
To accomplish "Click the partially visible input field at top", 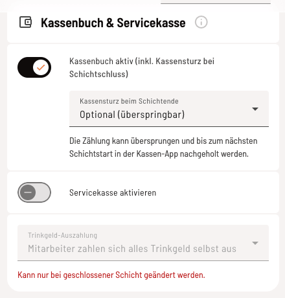I will tap(216, 2).
